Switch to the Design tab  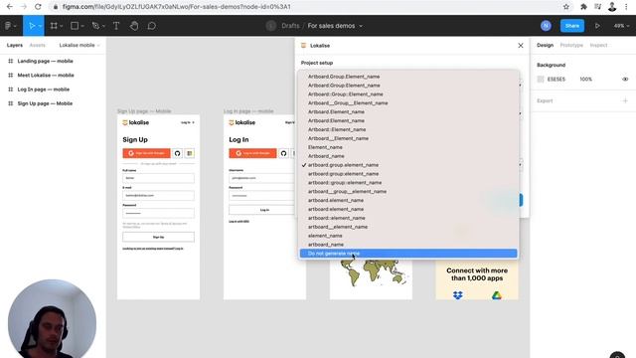[x=545, y=45]
